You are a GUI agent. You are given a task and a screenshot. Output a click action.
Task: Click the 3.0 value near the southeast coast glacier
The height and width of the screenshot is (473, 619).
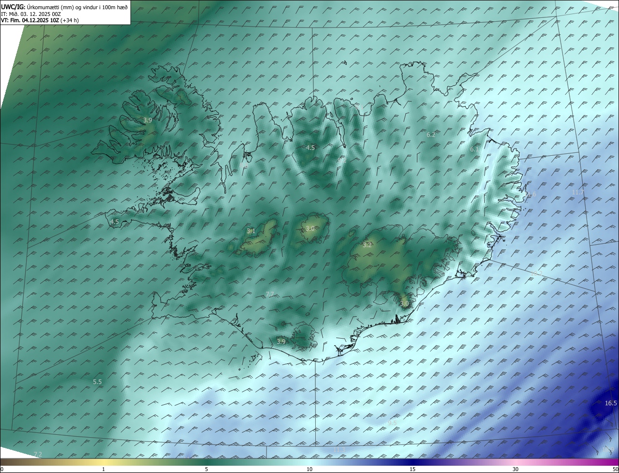(404, 304)
